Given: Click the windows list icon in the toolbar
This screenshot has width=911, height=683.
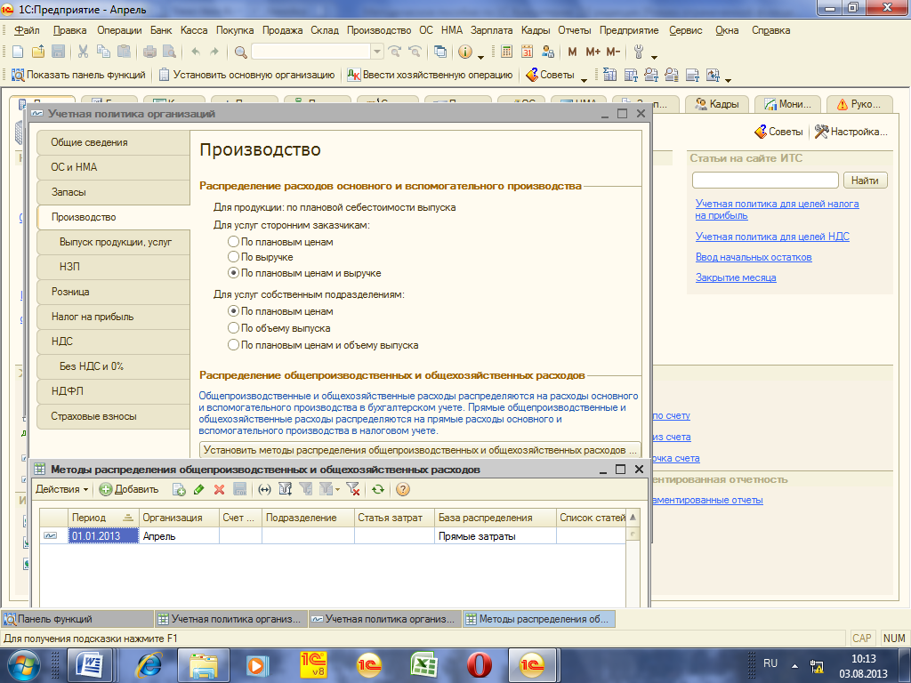Looking at the screenshot, I should click(x=440, y=52).
